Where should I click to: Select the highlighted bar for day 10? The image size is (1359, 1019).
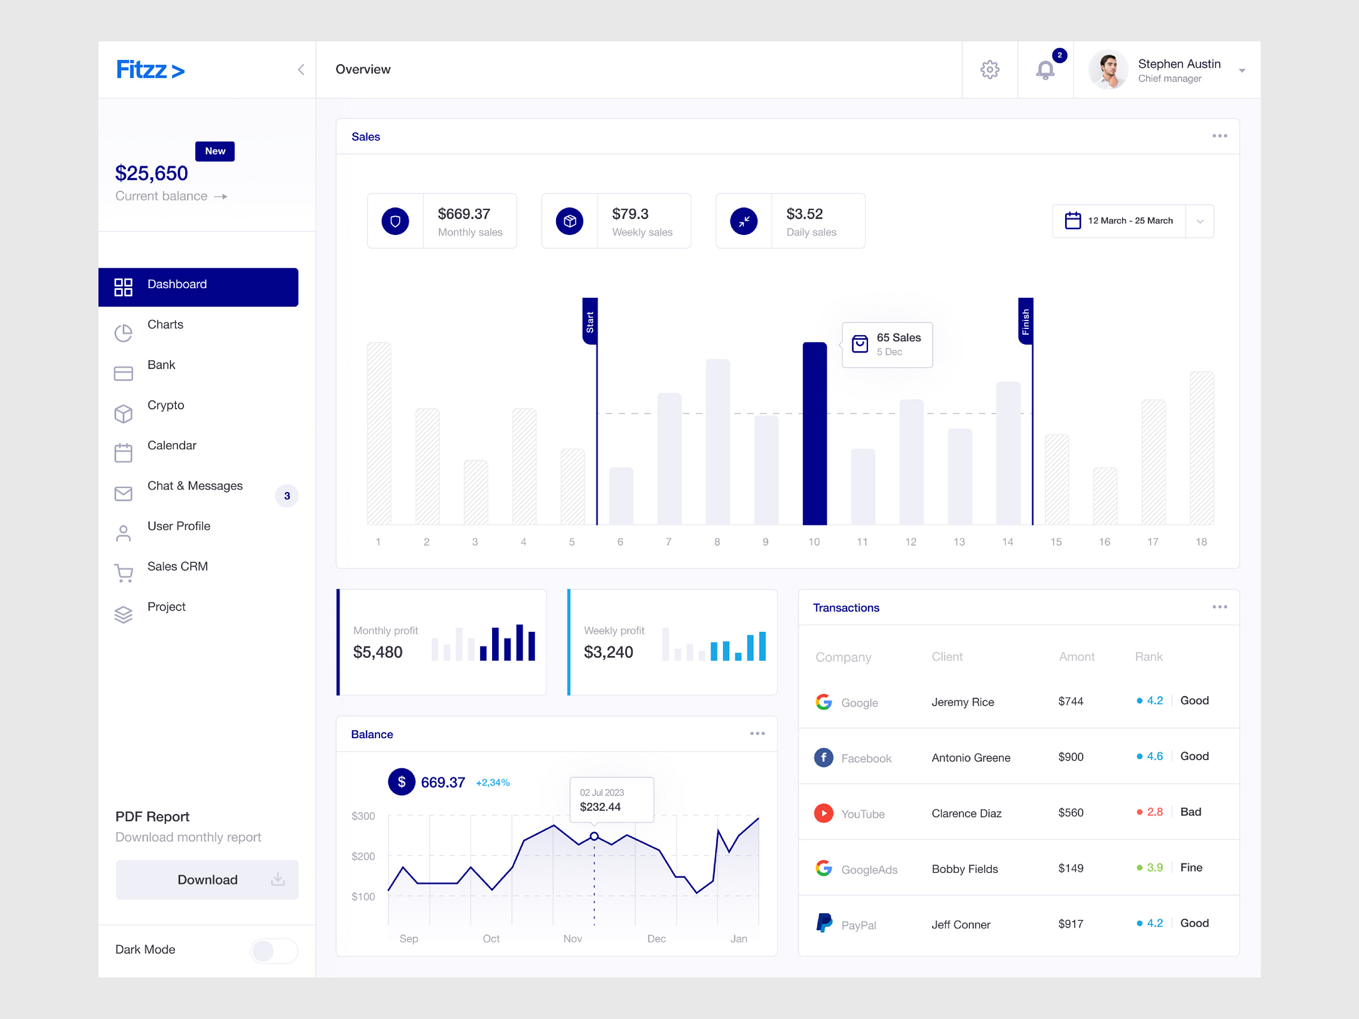point(815,433)
